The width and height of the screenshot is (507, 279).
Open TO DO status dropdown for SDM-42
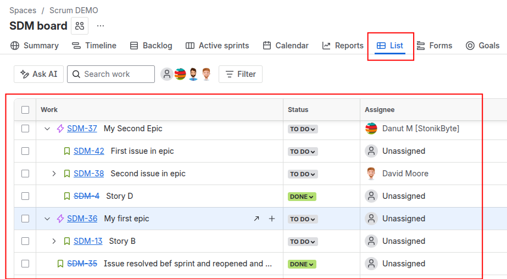coord(303,152)
